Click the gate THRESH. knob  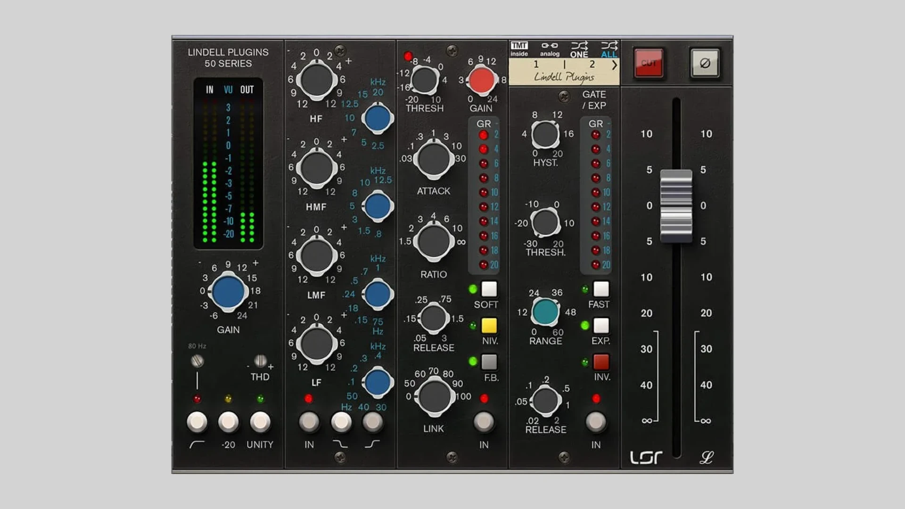545,222
